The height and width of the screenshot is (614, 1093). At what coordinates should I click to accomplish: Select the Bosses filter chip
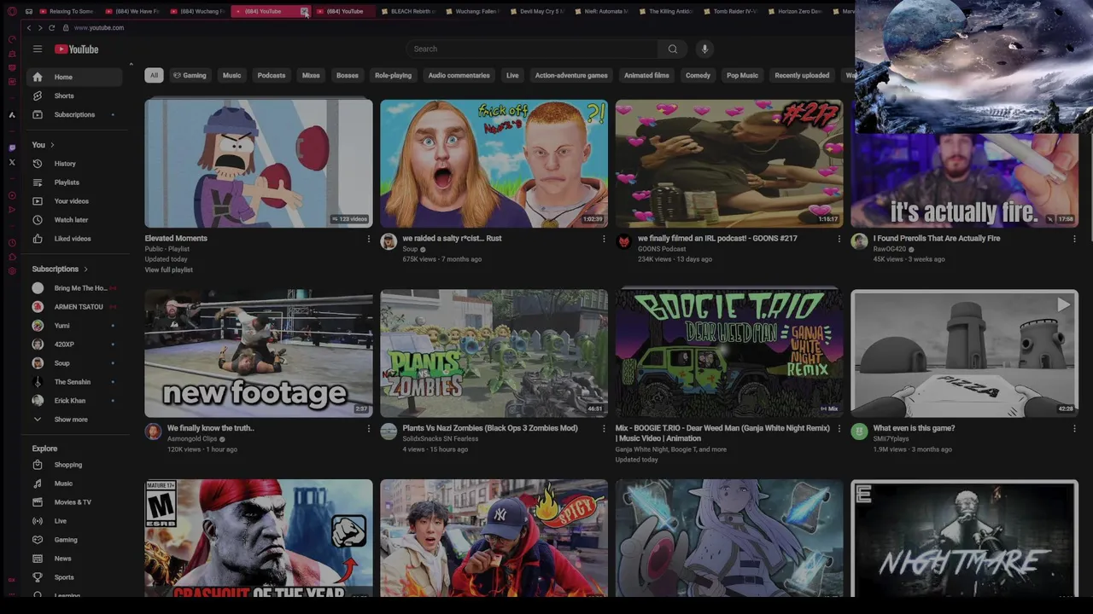click(348, 75)
